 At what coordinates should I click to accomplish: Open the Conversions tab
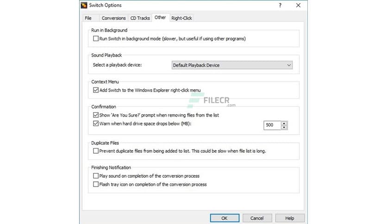point(113,18)
